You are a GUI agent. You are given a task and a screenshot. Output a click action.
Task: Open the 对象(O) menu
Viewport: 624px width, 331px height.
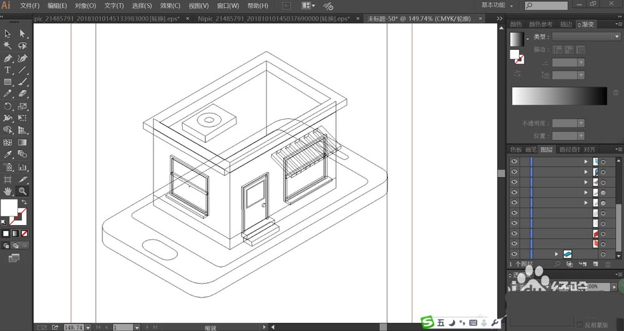(85, 6)
